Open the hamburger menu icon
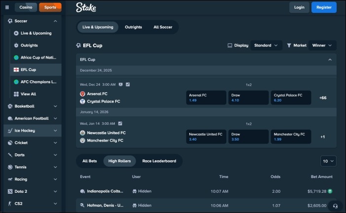This screenshot has height=213, width=346. click(7, 7)
